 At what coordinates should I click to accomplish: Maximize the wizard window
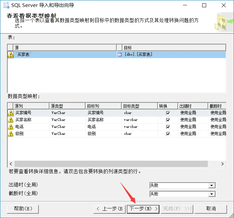point(204,5)
